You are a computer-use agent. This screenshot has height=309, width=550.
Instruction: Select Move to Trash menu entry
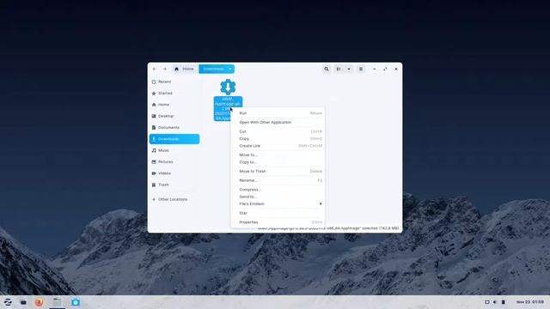[278, 172]
